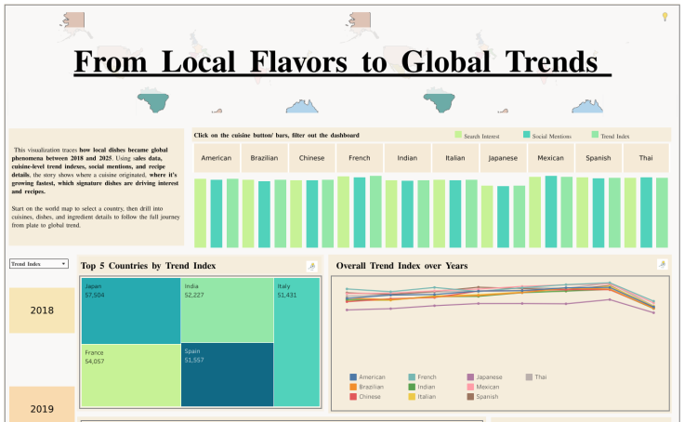The image size is (684, 422).
Task: Select the French cuisine button
Action: (360, 158)
